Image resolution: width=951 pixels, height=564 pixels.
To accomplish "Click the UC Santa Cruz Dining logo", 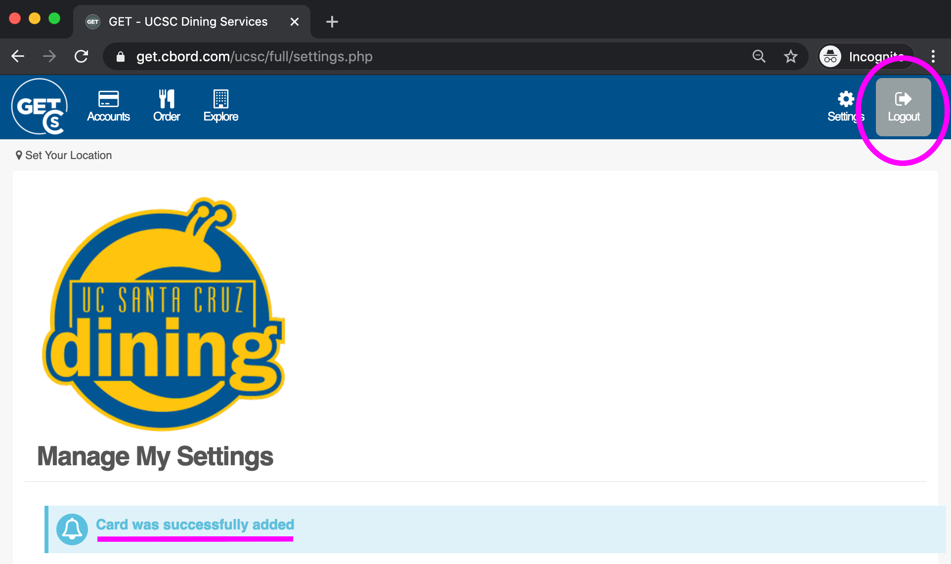I will (x=164, y=314).
